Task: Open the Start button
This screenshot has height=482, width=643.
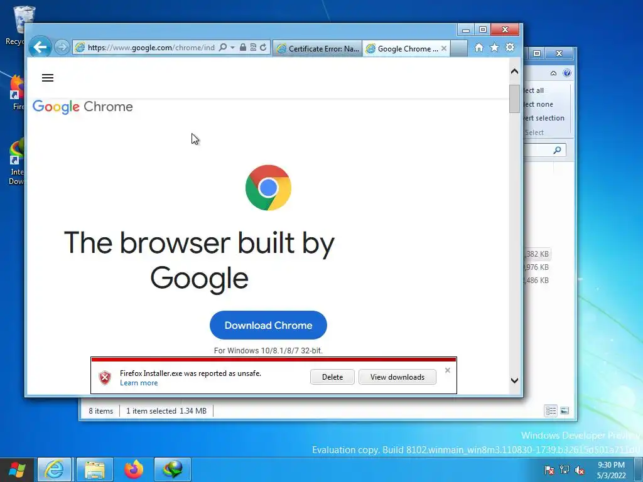Action: coord(16,469)
